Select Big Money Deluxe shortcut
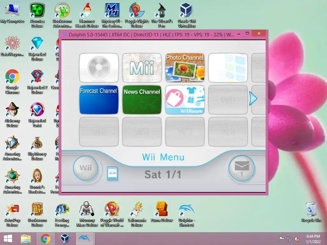This screenshot has width=327, height=245. 37,148
